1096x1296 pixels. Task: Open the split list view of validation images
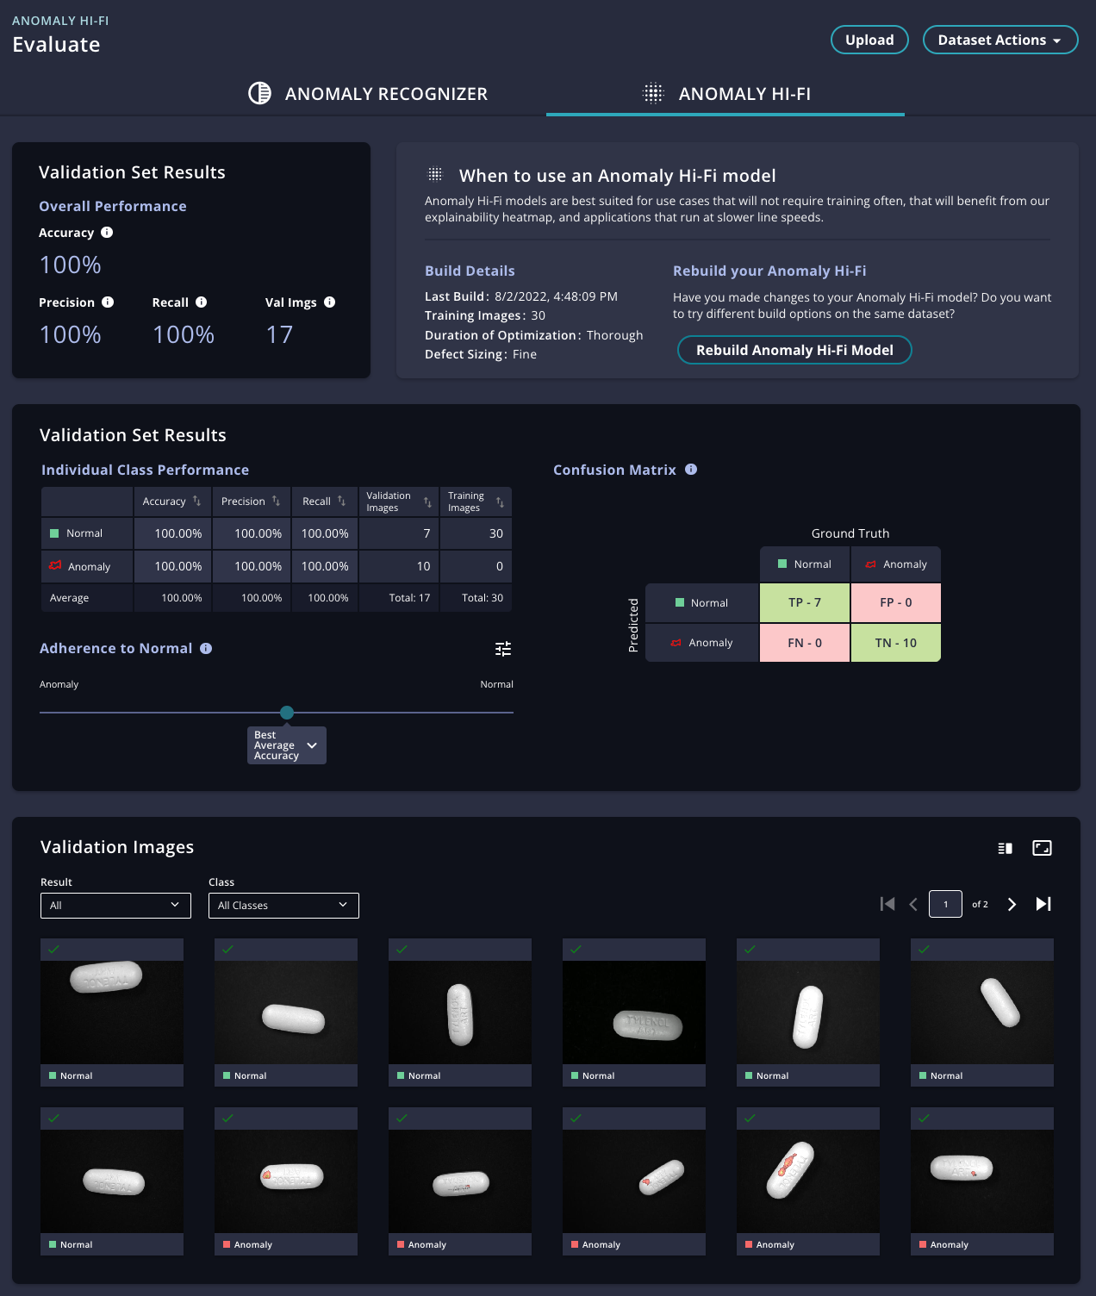[x=1004, y=848]
